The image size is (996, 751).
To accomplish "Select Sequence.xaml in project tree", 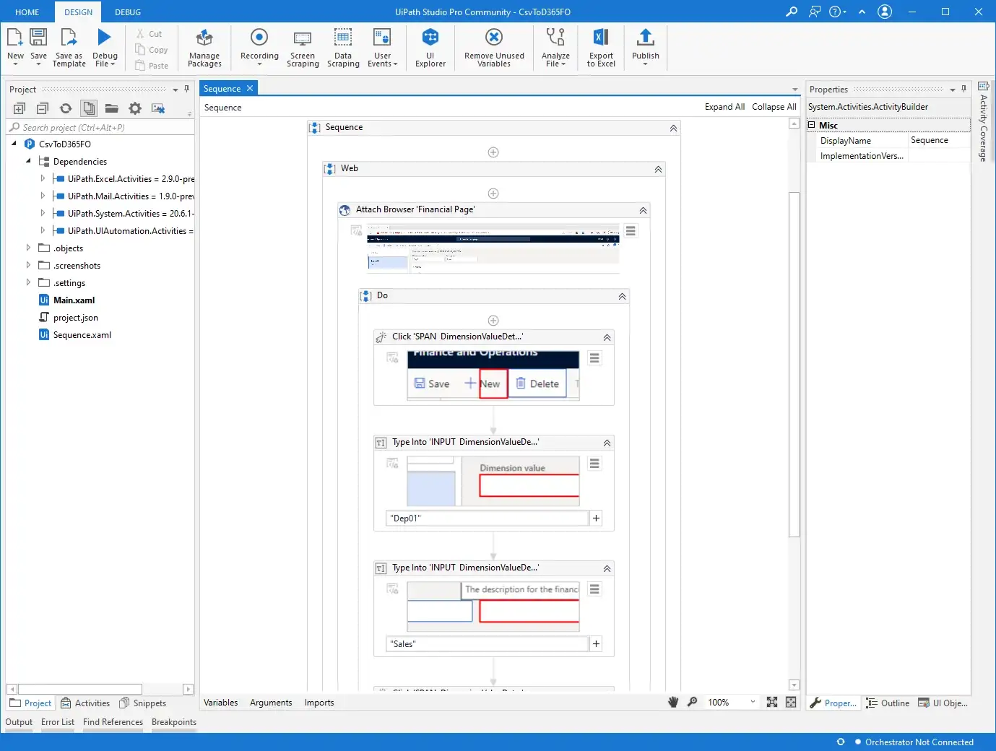I will pyautogui.click(x=82, y=335).
